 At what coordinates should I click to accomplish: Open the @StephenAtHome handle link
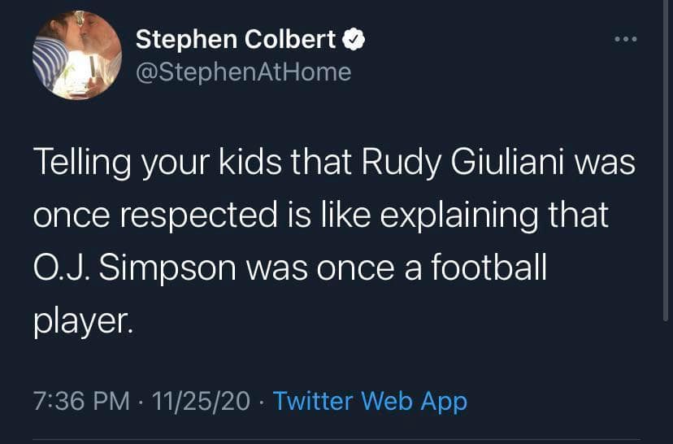click(x=243, y=72)
